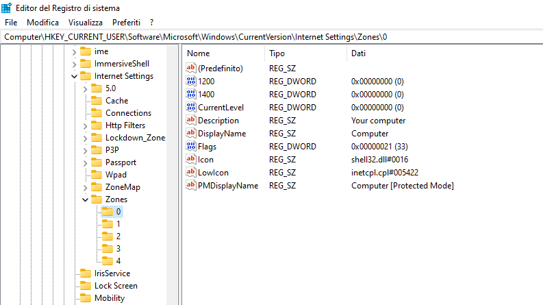Expand the Http Filters key
The width and height of the screenshot is (543, 305).
coord(85,126)
